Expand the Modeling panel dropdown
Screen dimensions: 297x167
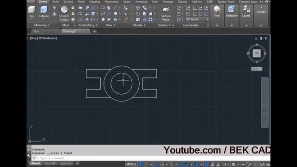pyautogui.click(x=49, y=25)
